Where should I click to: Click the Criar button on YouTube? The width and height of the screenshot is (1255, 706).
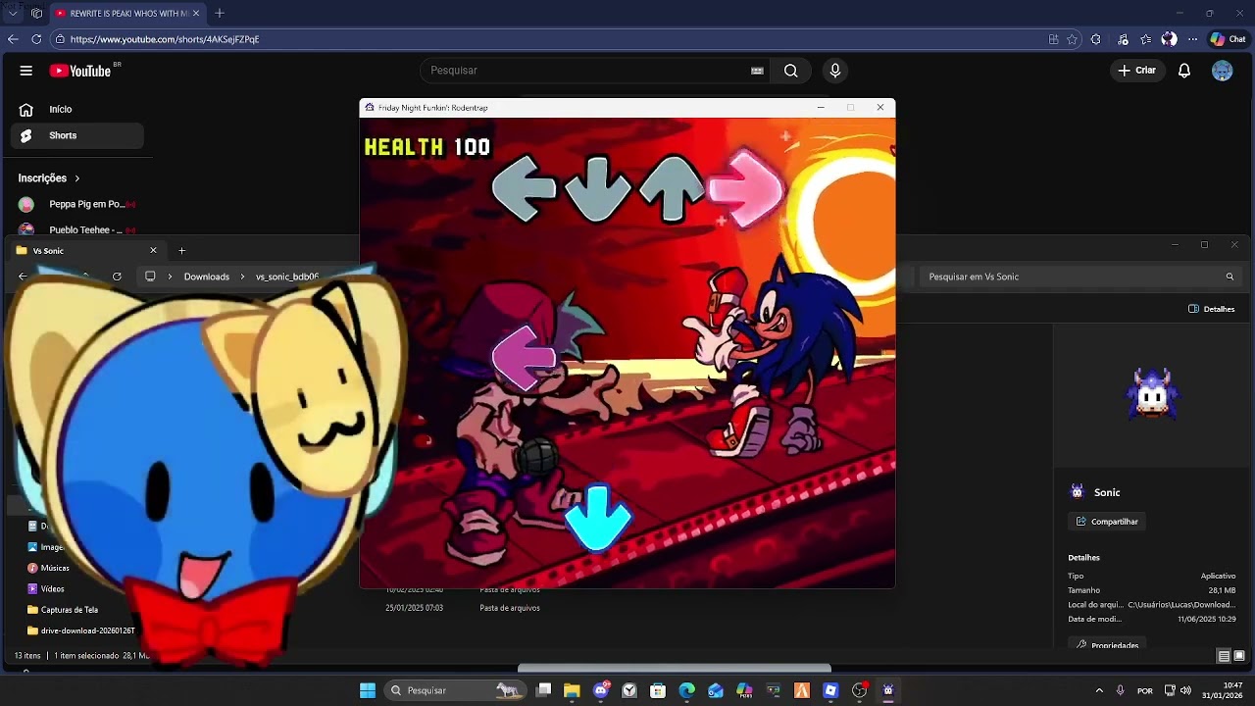tap(1137, 71)
